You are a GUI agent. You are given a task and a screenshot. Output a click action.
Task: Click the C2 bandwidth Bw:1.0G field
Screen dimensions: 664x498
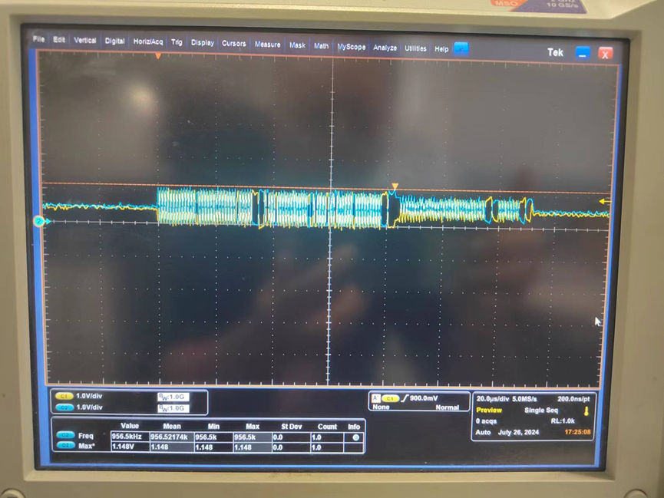(173, 408)
